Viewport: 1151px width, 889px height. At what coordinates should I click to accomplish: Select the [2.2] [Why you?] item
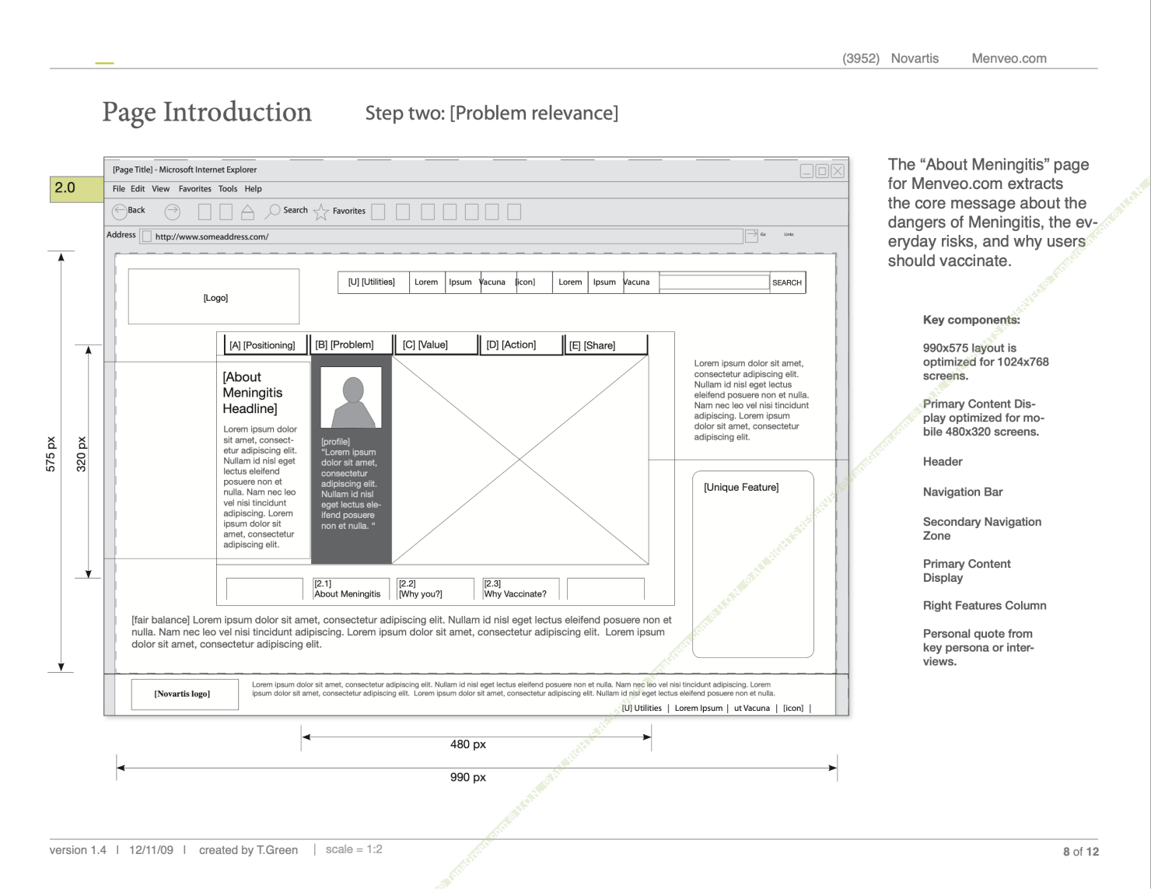pos(436,589)
